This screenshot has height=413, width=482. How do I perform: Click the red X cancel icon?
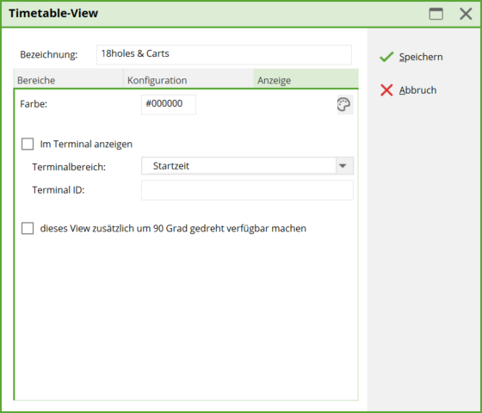[386, 90]
